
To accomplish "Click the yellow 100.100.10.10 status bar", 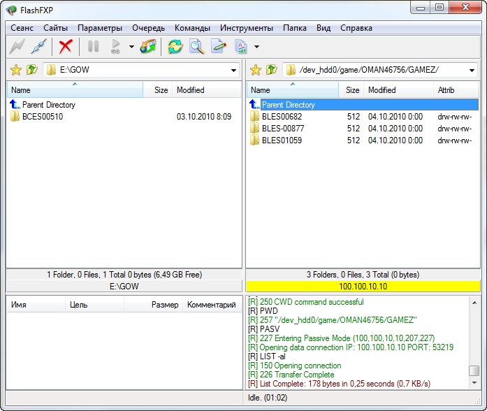I will click(x=363, y=287).
